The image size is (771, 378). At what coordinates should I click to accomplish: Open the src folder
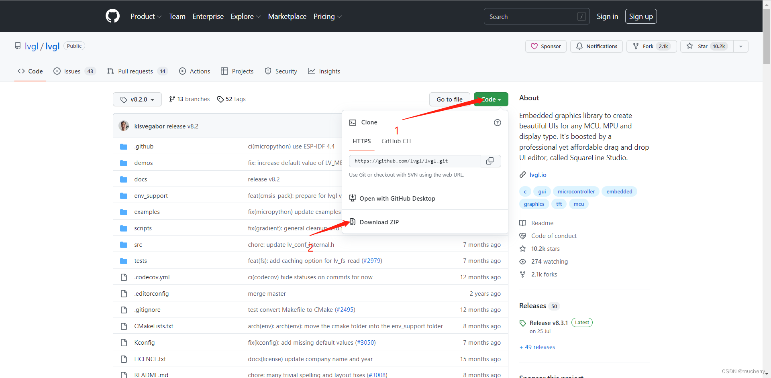click(138, 245)
